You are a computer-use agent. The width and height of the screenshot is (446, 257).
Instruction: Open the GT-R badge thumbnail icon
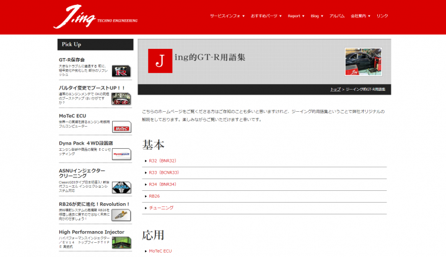pos(121,71)
